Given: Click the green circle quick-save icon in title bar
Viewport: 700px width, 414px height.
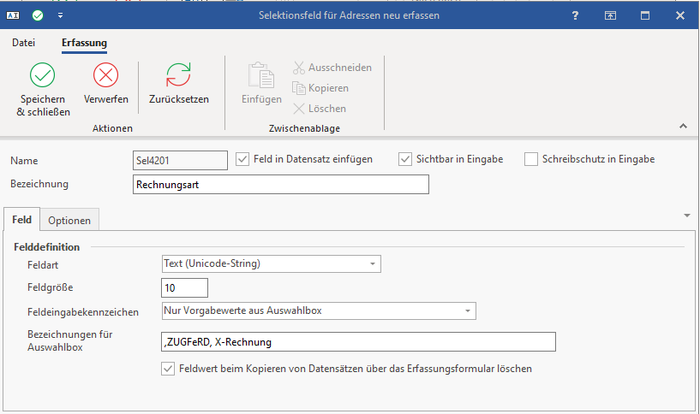Looking at the screenshot, I should coord(37,15).
